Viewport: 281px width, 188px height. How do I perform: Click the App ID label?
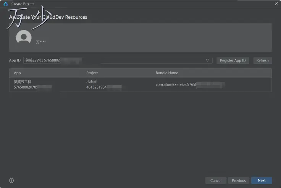click(15, 60)
